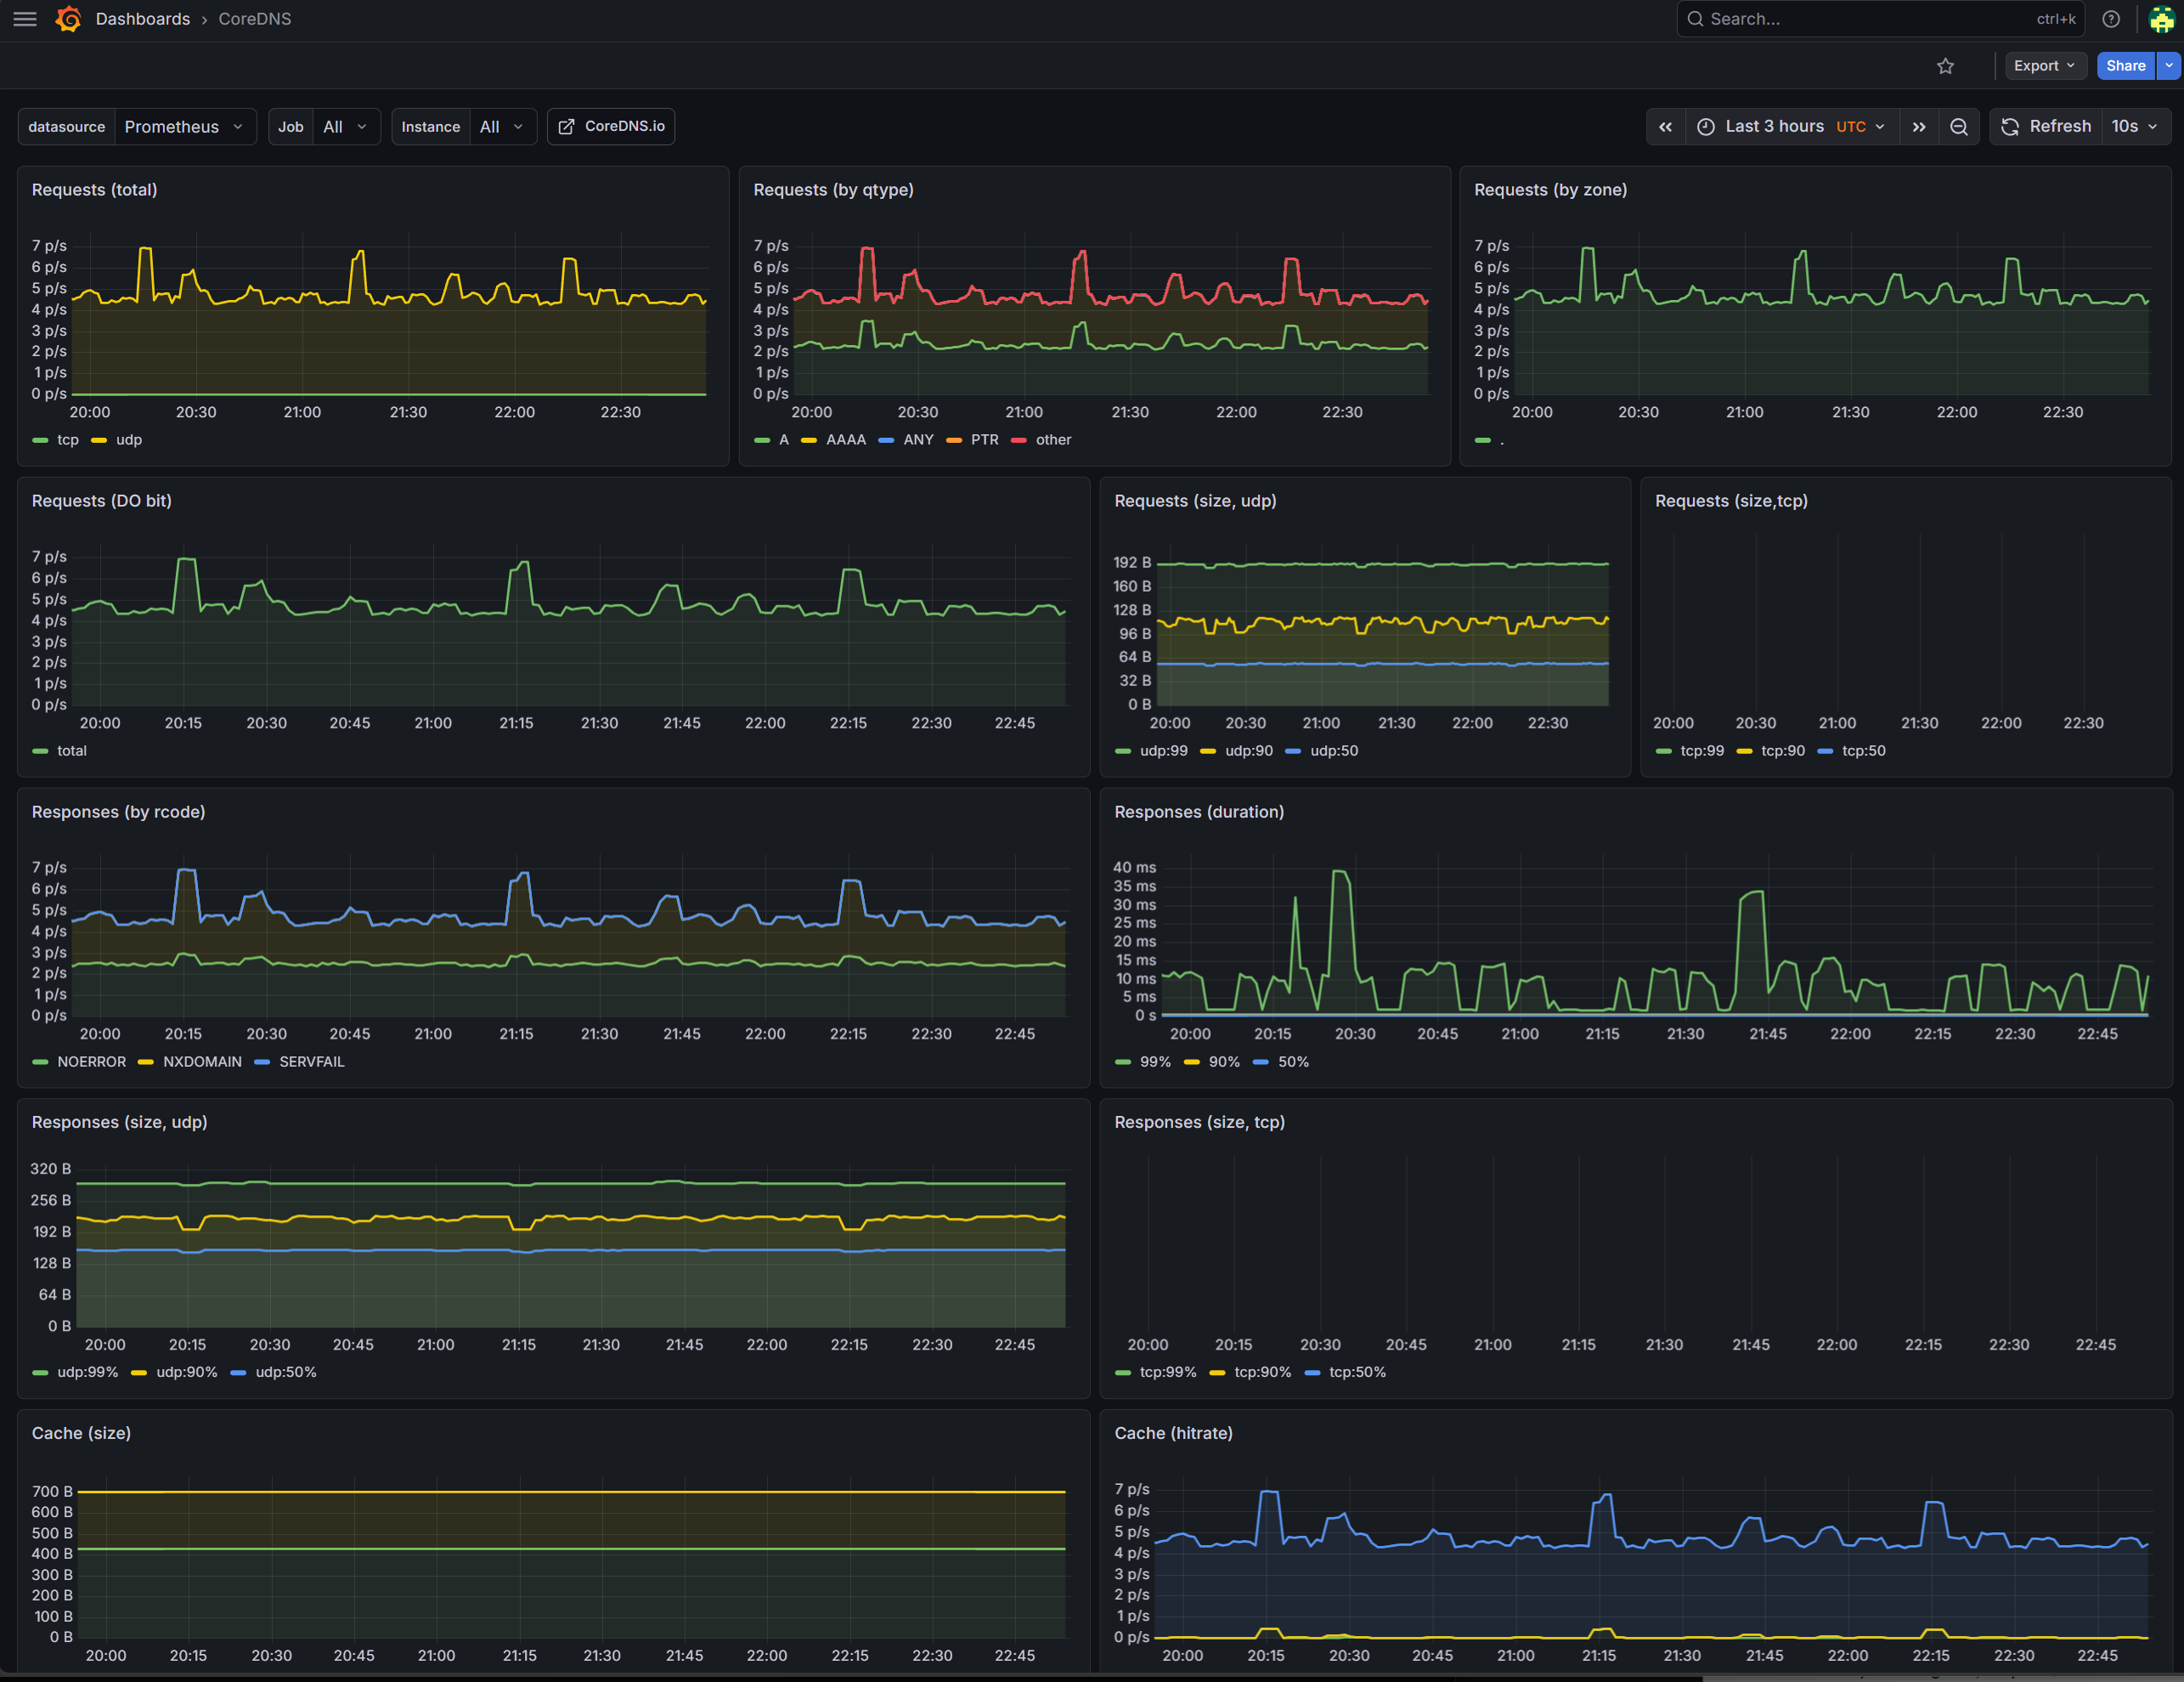Click the tcp:99% legend in Responses (size, tcp)
The width and height of the screenshot is (2184, 1682).
(1168, 1373)
